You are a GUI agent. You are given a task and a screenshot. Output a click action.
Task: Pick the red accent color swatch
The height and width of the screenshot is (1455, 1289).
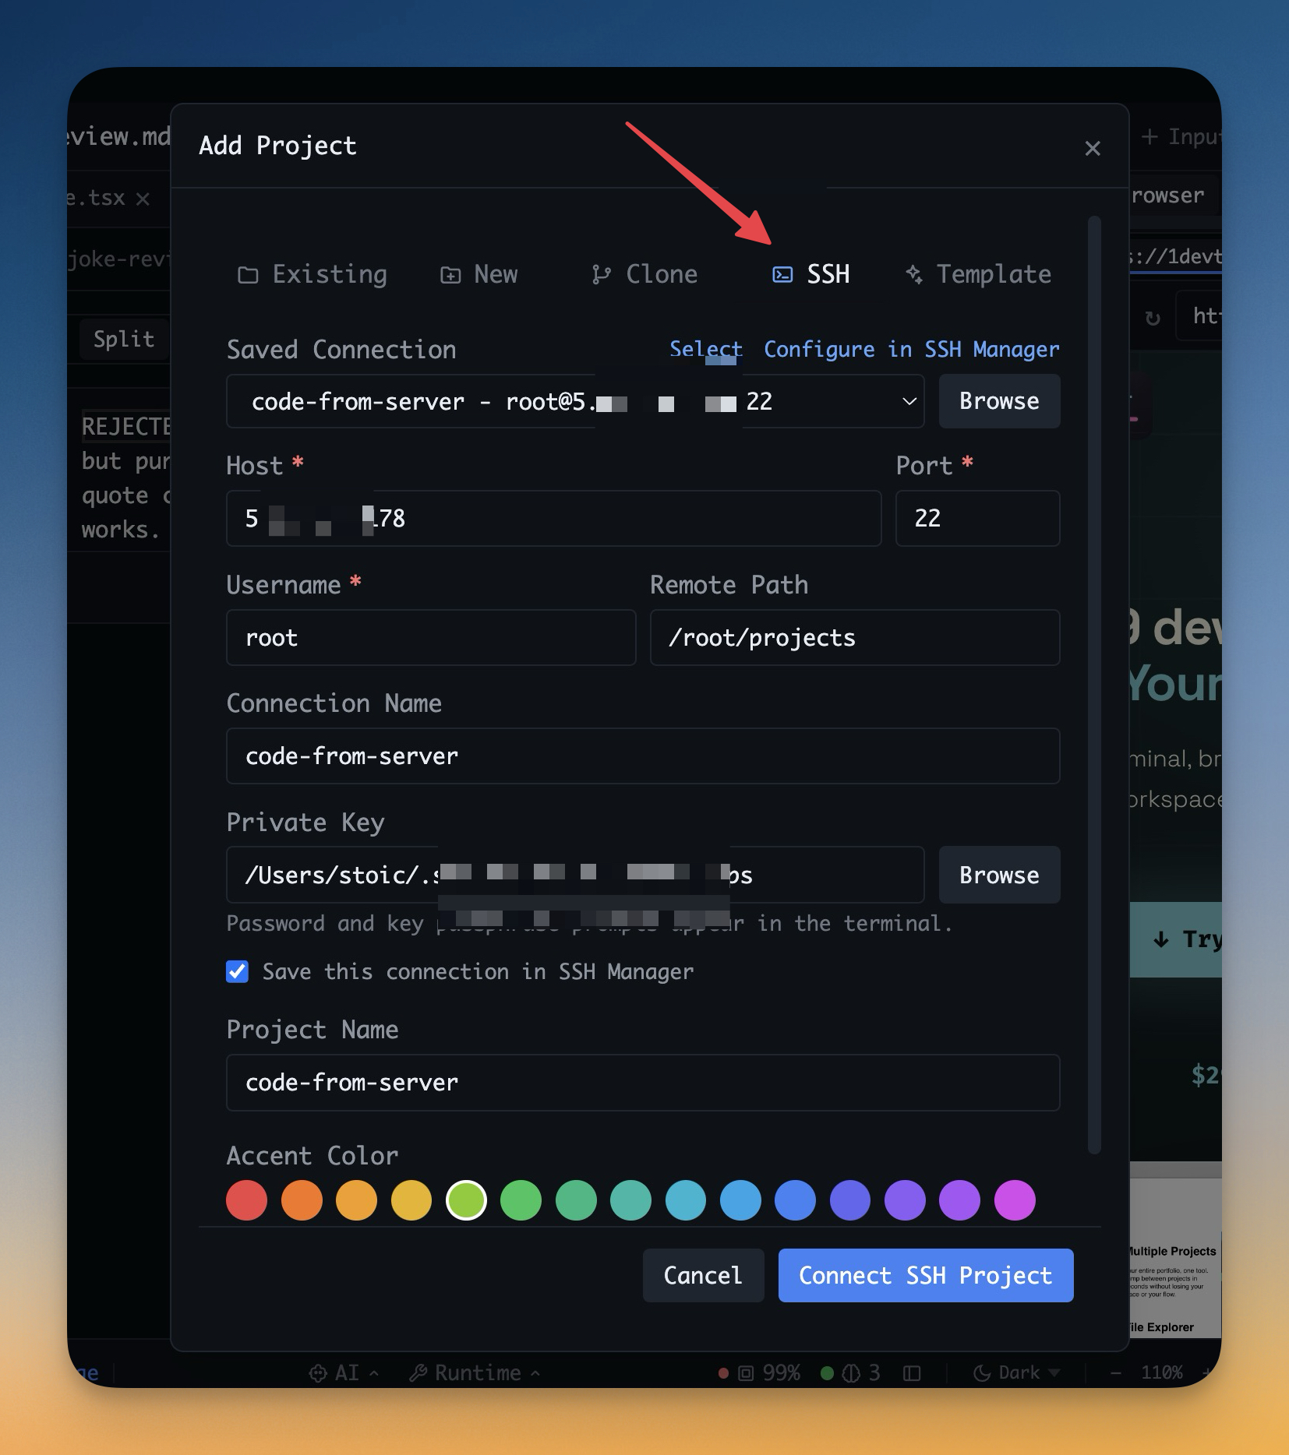(x=246, y=1200)
